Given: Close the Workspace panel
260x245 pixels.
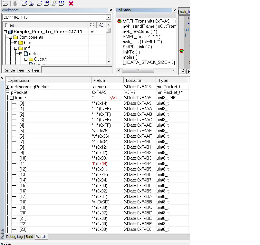Looking at the screenshot, I should tap(111, 10).
